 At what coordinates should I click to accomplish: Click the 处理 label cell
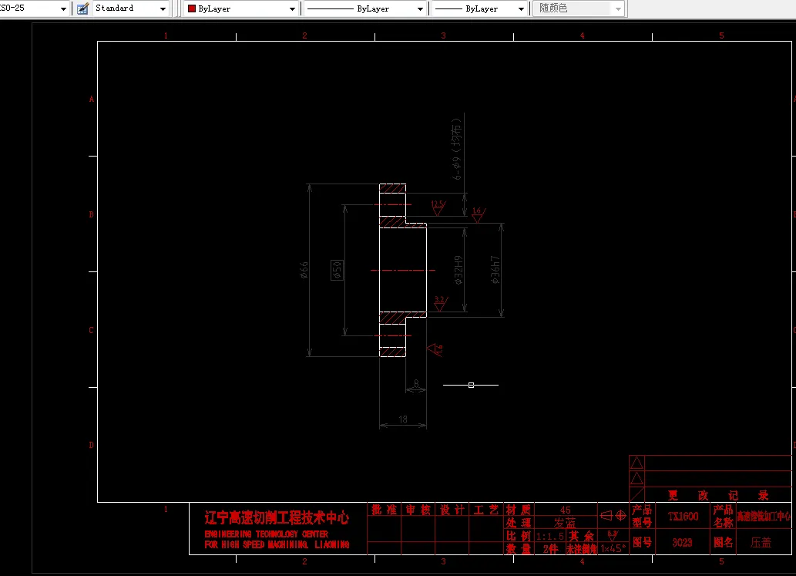[519, 523]
